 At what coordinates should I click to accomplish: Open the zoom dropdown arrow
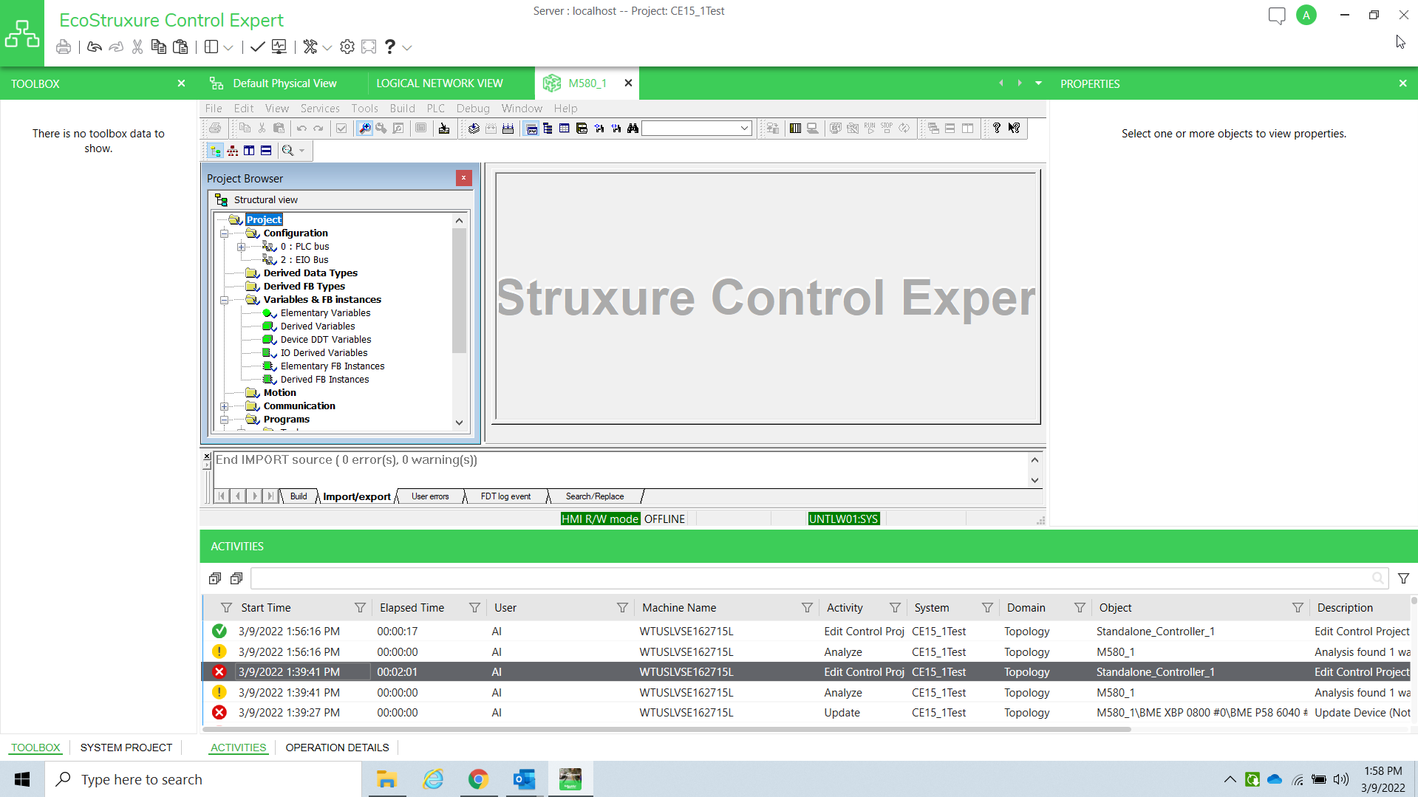[301, 151]
